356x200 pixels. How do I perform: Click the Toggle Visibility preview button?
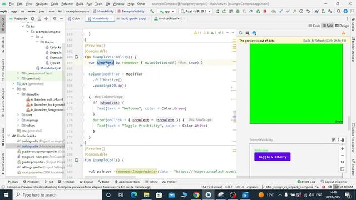(272, 157)
